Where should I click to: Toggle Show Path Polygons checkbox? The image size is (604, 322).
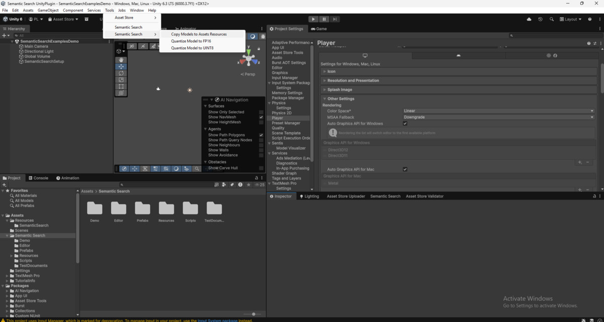tap(261, 135)
